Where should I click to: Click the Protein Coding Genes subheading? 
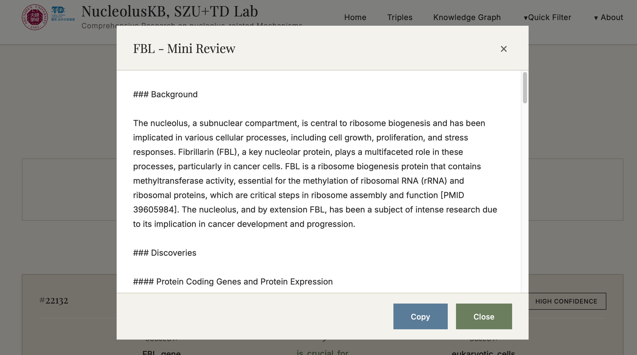click(x=233, y=282)
